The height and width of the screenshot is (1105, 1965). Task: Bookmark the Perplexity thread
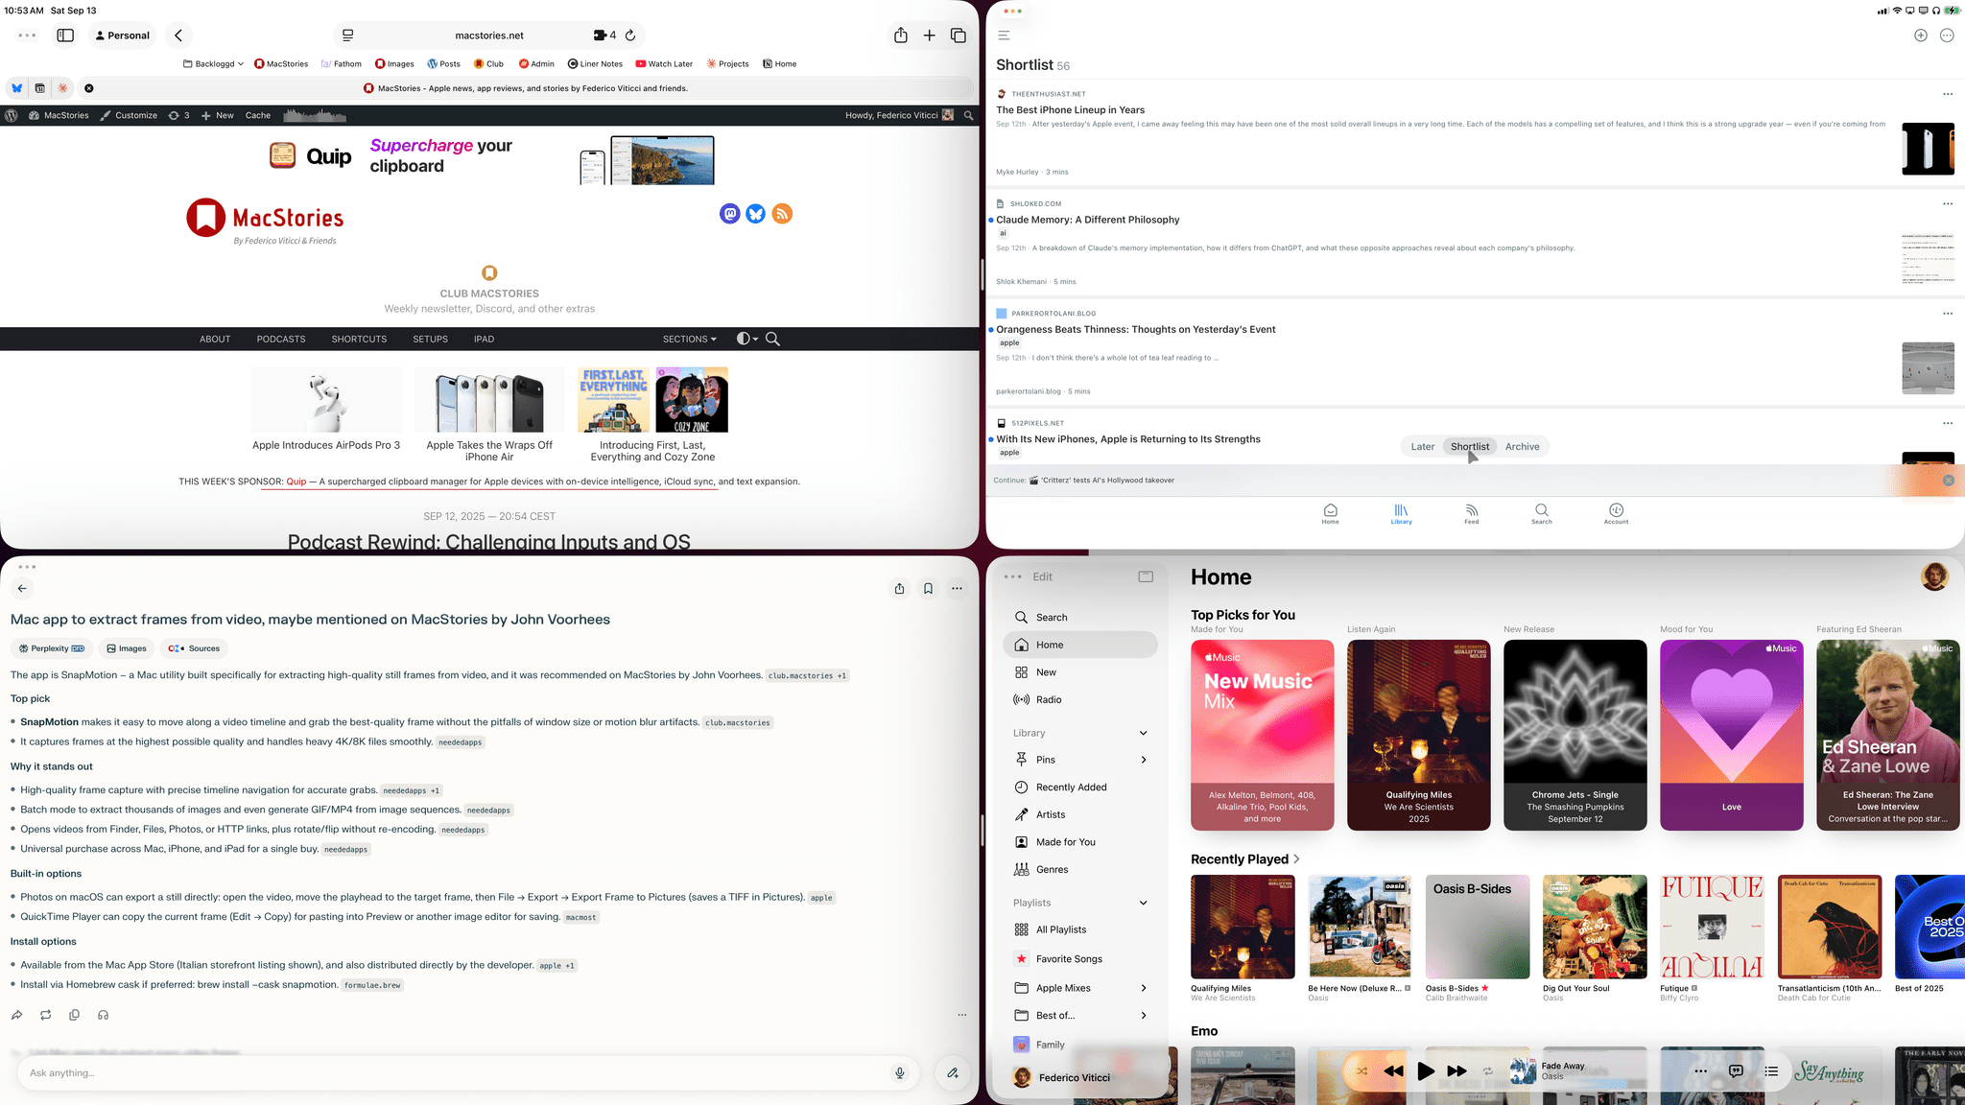click(x=928, y=589)
